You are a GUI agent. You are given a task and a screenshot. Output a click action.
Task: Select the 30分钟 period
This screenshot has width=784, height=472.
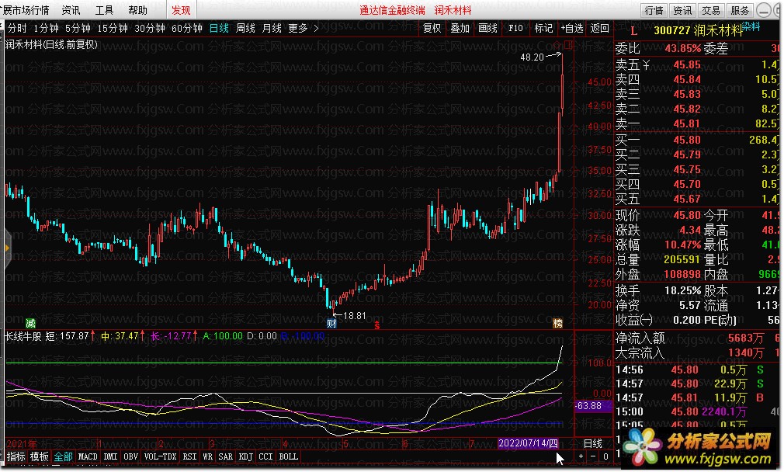[x=150, y=29]
